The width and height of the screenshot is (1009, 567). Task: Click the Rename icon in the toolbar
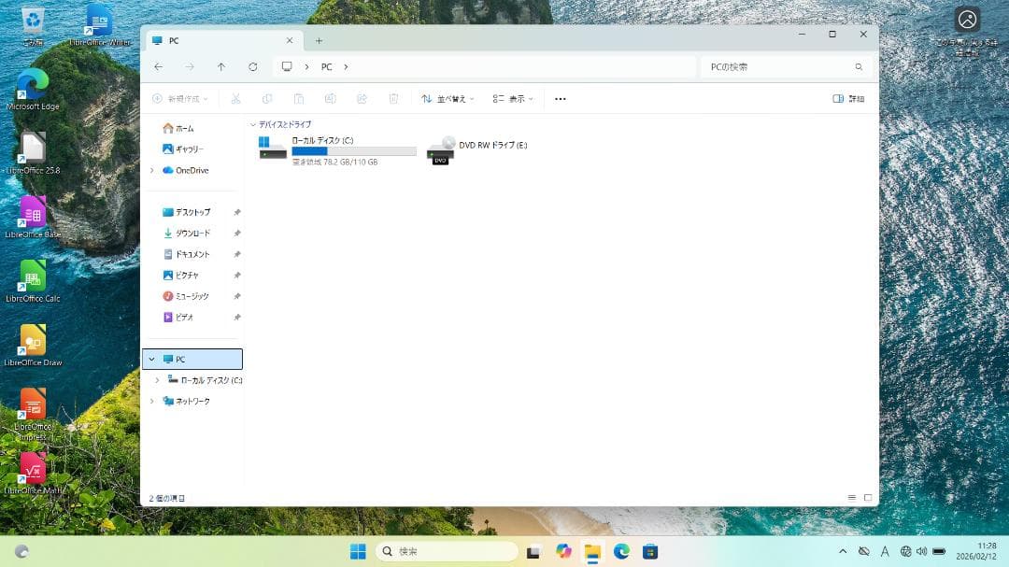331,98
